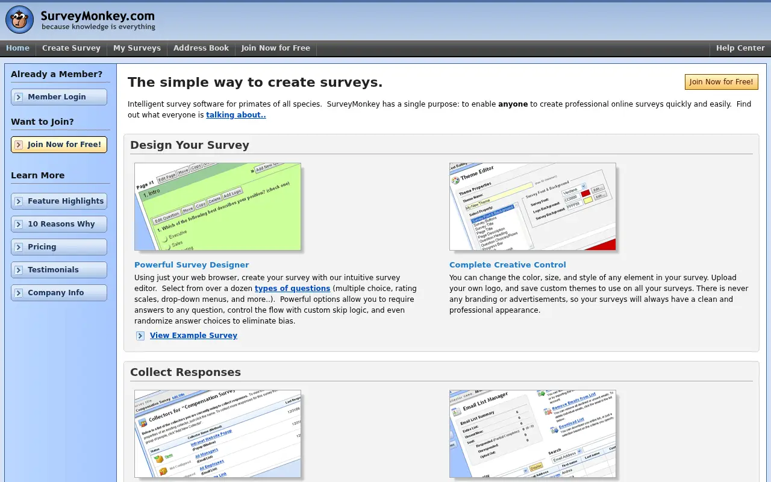Click the "Want to Join?" sidebar heading
Screen dimensions: 771x482
42,122
